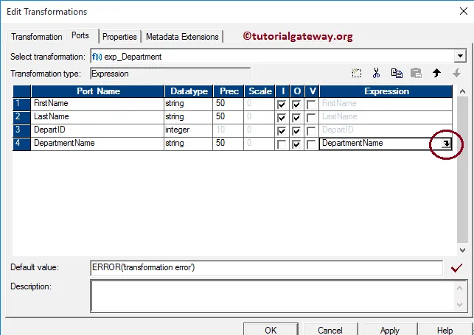Click the Copy port icon
The height and width of the screenshot is (335, 474).
pyautogui.click(x=397, y=73)
